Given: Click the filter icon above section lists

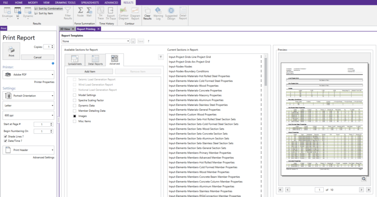Looking at the screenshot, I should pos(161,57).
